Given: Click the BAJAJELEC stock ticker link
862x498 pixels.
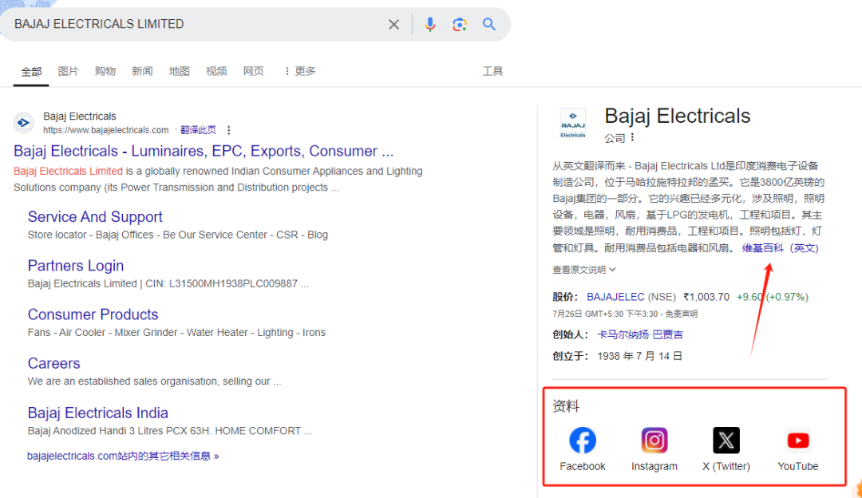Looking at the screenshot, I should tap(615, 297).
